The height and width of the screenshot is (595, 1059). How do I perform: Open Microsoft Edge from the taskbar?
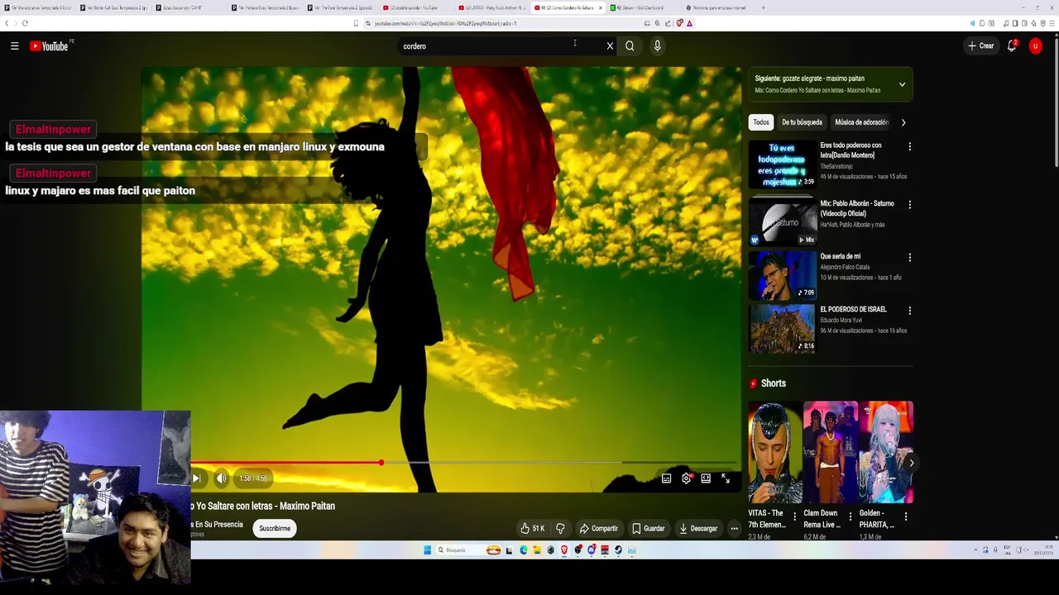(x=524, y=550)
